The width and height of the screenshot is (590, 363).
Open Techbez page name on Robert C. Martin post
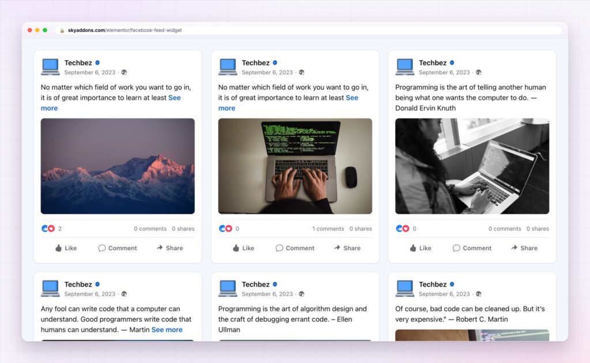tap(433, 284)
